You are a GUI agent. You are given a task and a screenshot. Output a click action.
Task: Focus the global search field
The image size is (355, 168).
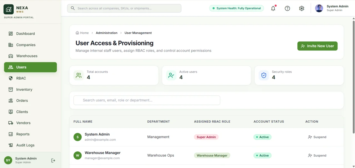[124, 8]
